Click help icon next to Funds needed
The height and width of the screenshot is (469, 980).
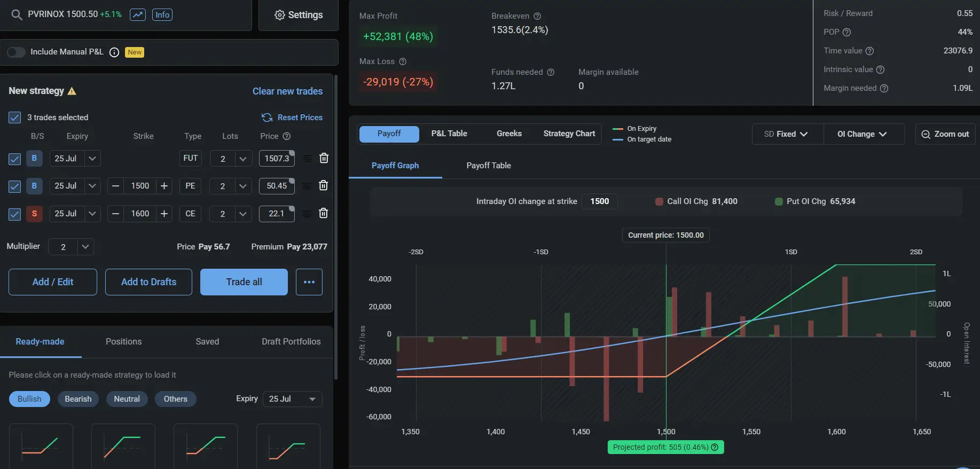[551, 72]
